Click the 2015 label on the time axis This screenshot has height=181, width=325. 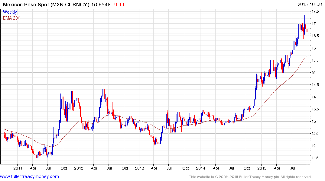[x=262, y=168]
